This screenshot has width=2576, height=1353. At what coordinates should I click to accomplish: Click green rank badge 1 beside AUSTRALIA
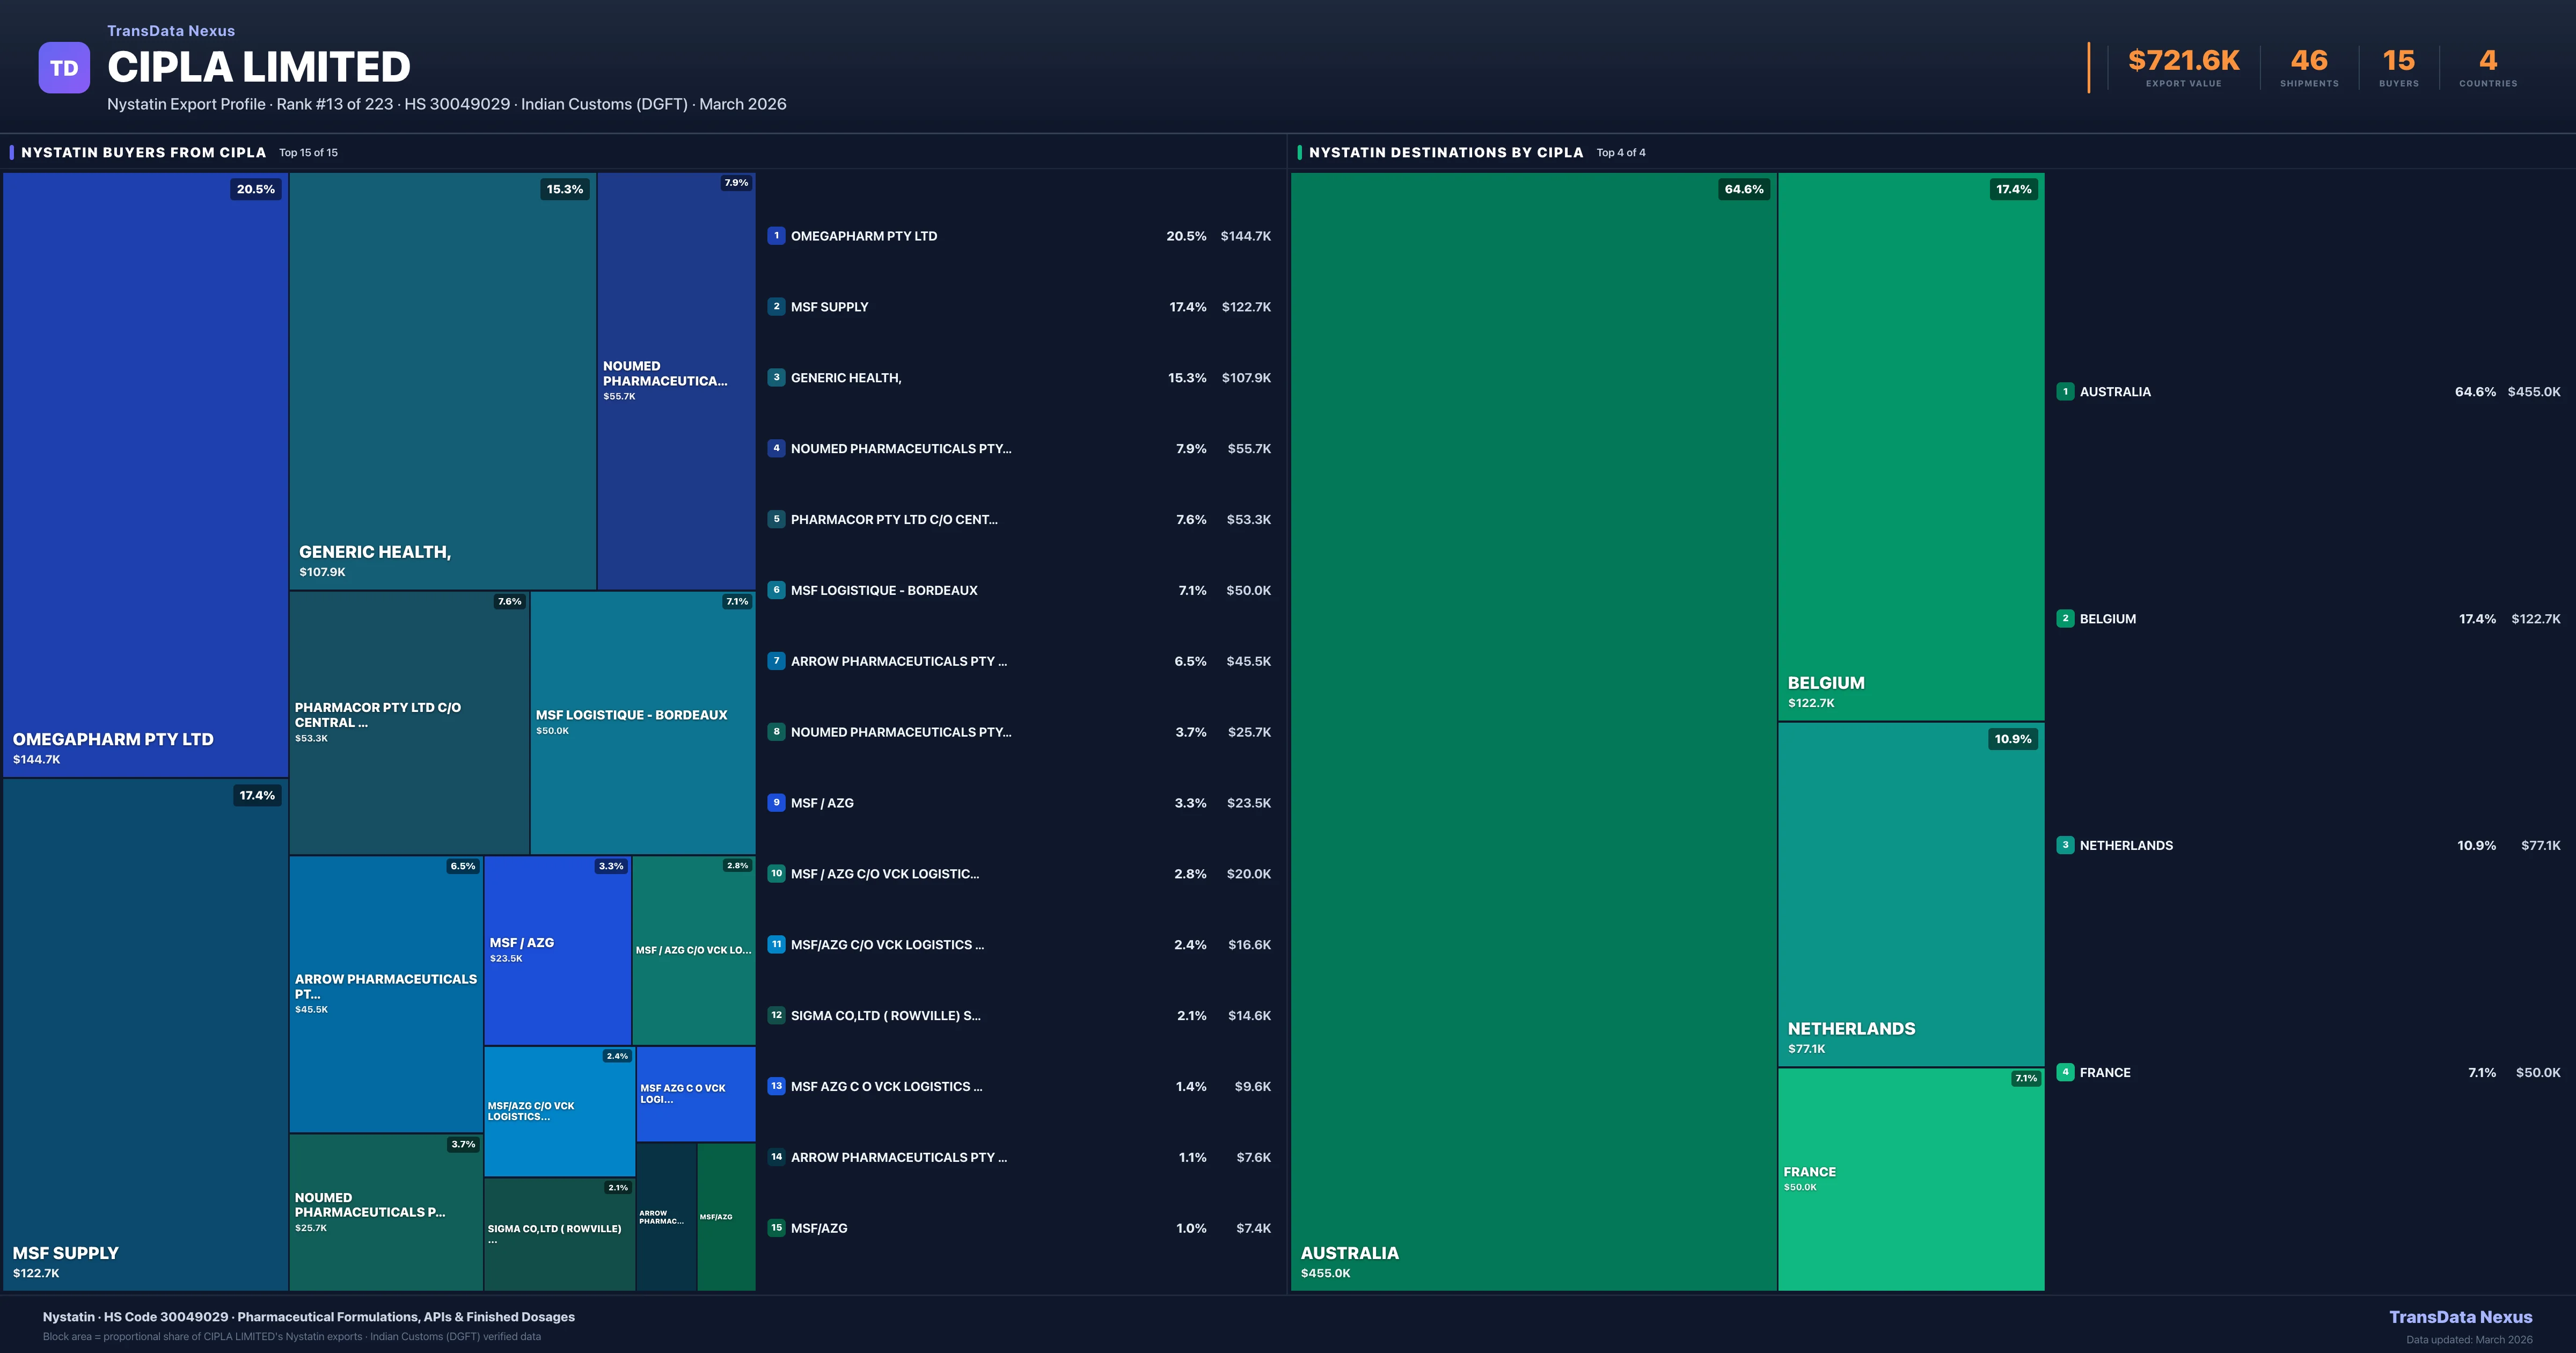point(2065,391)
